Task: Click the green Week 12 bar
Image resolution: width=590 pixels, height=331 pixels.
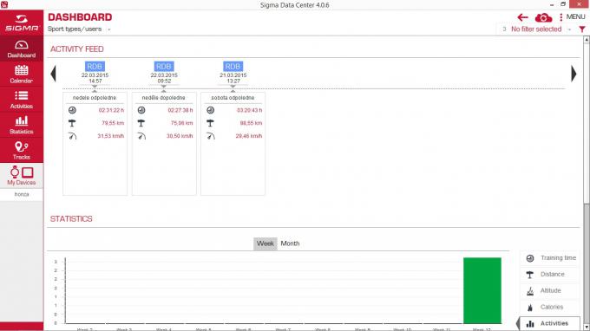Action: click(482, 290)
